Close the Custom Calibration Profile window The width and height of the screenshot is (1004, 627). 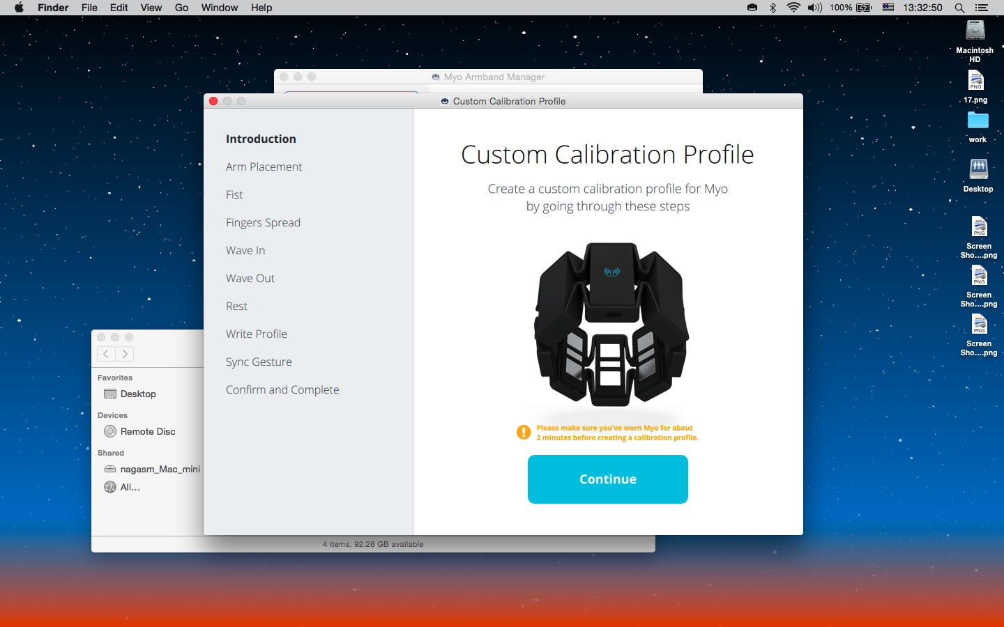[213, 101]
